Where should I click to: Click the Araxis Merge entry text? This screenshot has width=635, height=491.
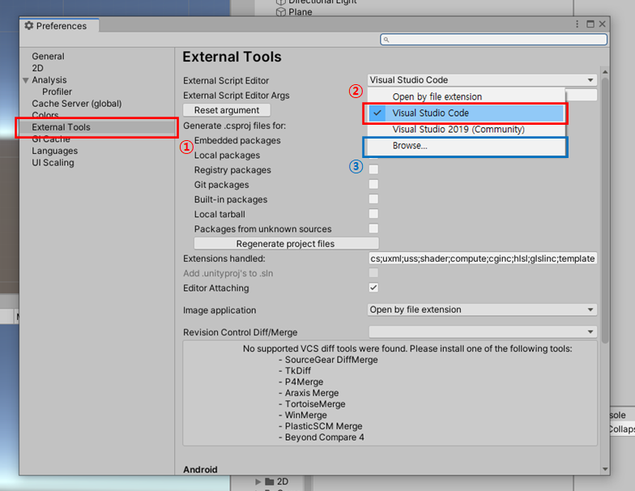click(x=312, y=393)
